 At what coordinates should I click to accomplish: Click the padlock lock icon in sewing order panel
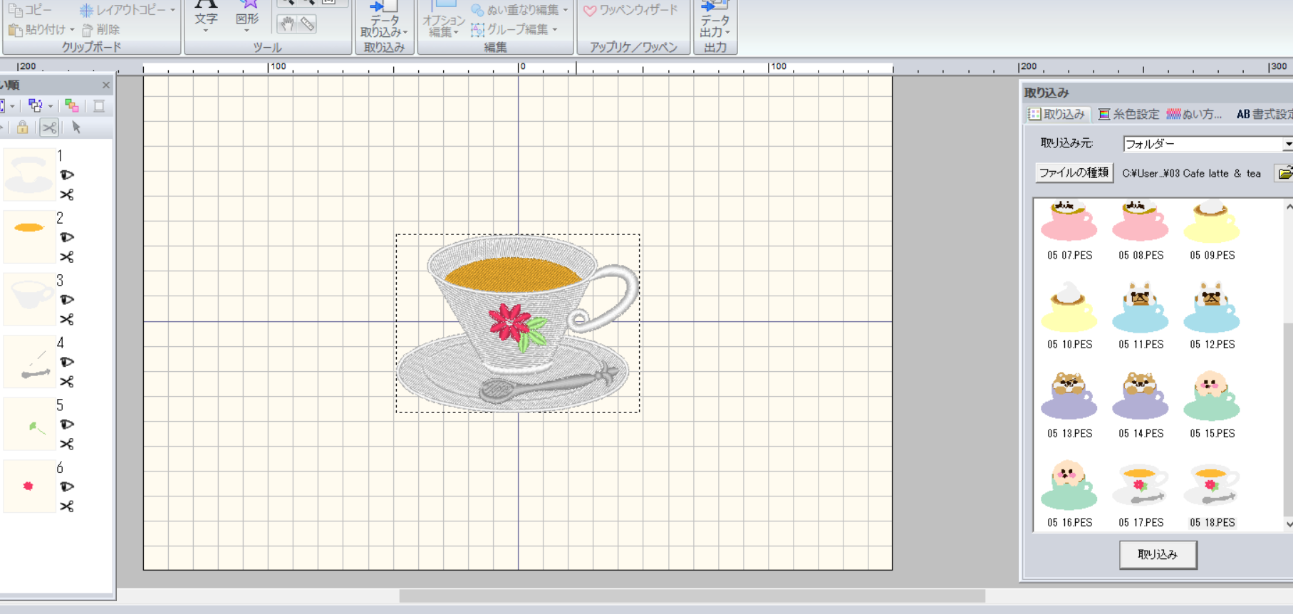point(23,128)
